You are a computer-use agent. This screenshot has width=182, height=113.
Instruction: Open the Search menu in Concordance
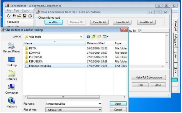26,11
